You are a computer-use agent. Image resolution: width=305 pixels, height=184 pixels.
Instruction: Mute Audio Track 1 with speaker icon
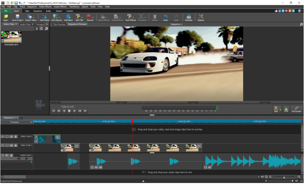pyautogui.click(x=7, y=155)
